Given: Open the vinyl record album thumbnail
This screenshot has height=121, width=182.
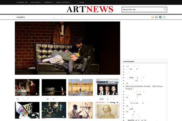Looking at the screenshot, I should [27, 110].
